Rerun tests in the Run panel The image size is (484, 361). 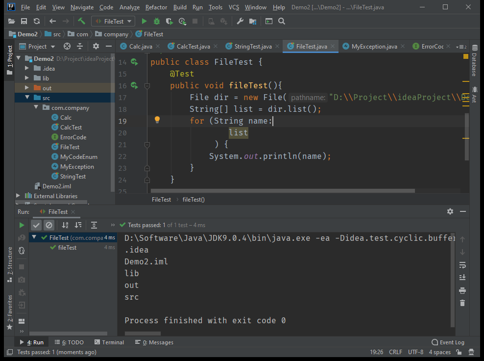click(x=22, y=225)
